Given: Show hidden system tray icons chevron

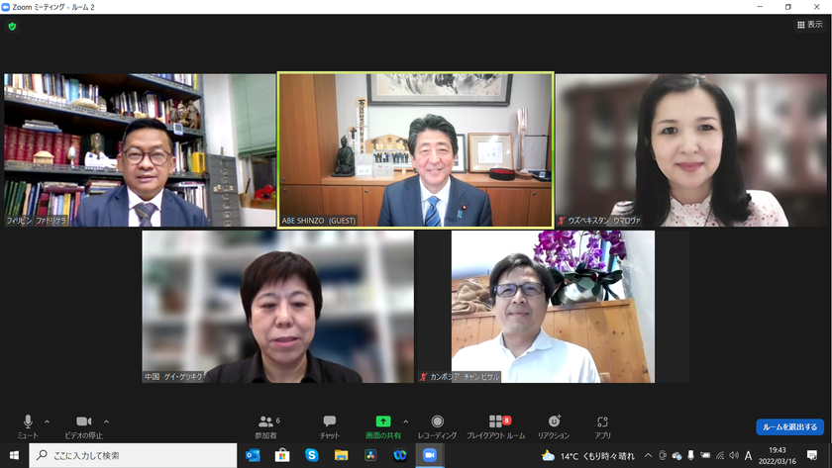Looking at the screenshot, I should click(648, 455).
